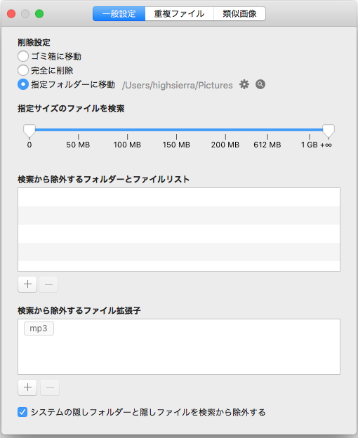Click the /Users/highsierra/Pictures folder path

coord(178,85)
